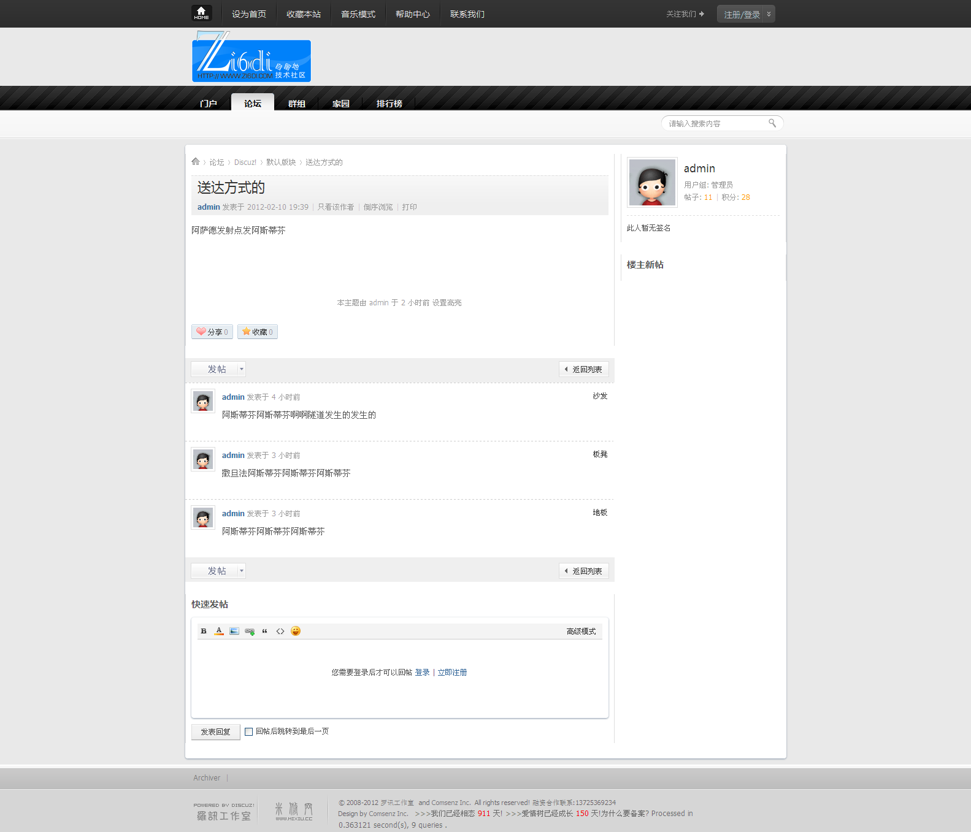
Task: Click the 倒序浏览 link
Action: (378, 207)
